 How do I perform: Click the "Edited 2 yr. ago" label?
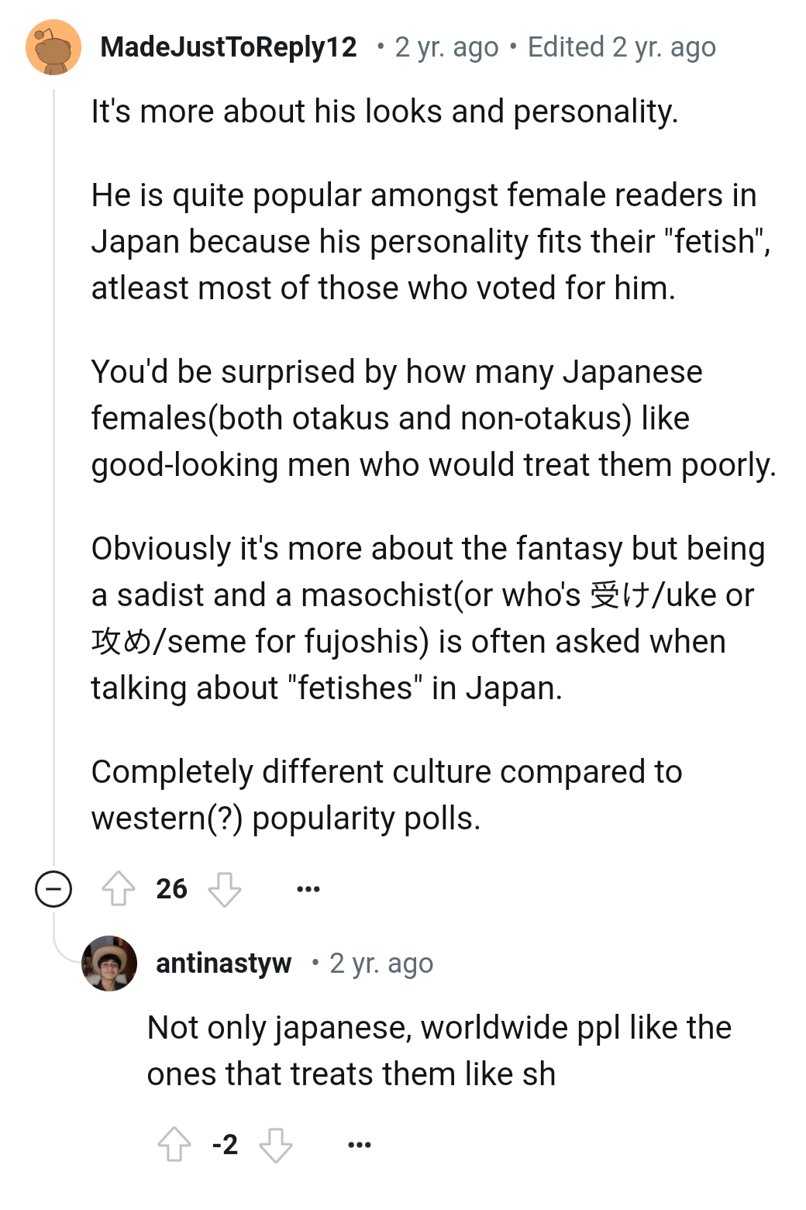(x=622, y=47)
